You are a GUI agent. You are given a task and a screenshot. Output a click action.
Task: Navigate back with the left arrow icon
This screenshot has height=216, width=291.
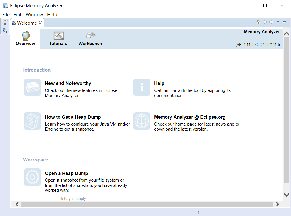[265, 22]
